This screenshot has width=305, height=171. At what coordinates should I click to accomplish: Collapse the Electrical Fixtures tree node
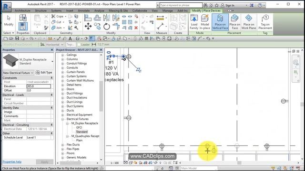(x=62, y=119)
